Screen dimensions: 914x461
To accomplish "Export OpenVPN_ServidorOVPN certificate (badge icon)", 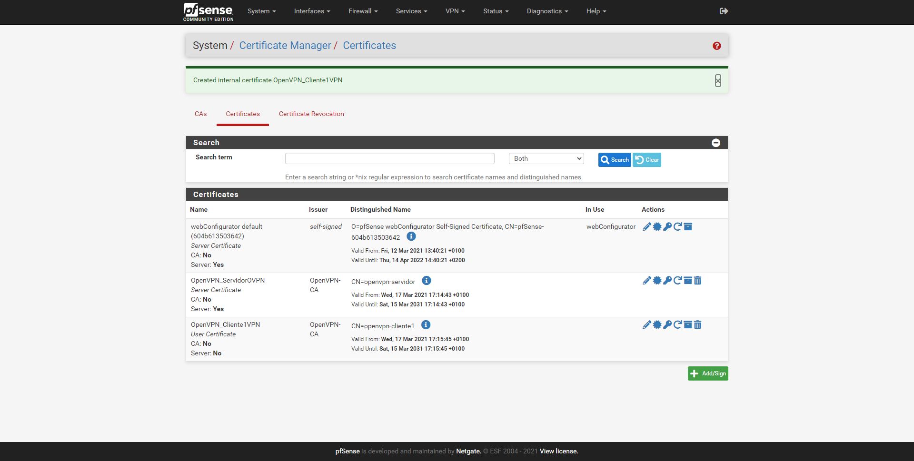I will [657, 281].
